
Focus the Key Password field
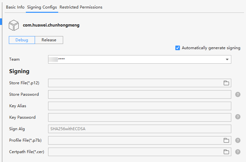coord(140,117)
